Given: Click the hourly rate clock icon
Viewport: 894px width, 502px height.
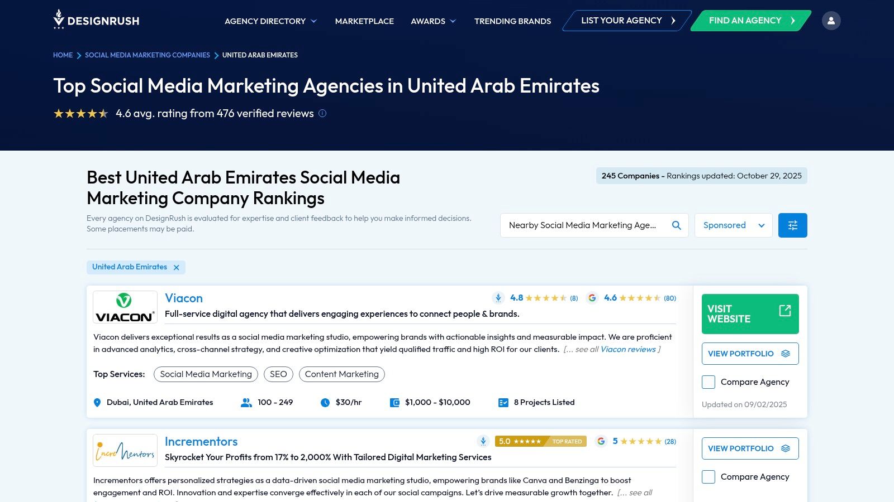Looking at the screenshot, I should pyautogui.click(x=325, y=403).
